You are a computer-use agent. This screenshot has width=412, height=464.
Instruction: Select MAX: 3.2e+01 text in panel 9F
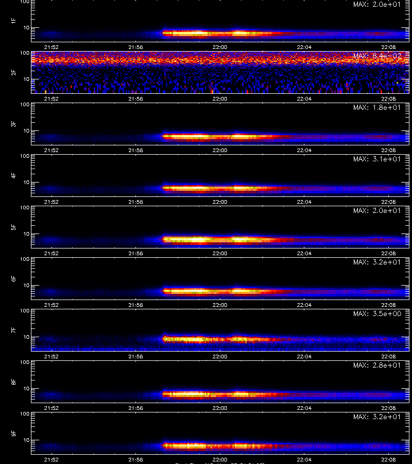(x=377, y=417)
